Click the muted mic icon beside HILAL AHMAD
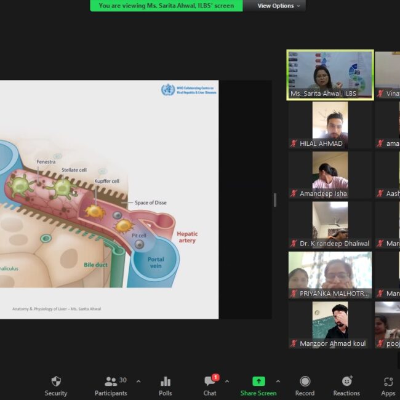Viewport: 400px width, 400px height. [294, 143]
